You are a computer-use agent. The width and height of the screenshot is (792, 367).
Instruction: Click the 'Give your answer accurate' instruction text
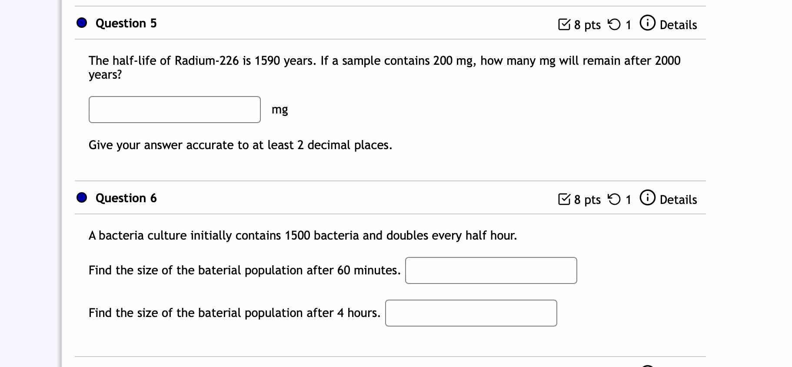240,145
